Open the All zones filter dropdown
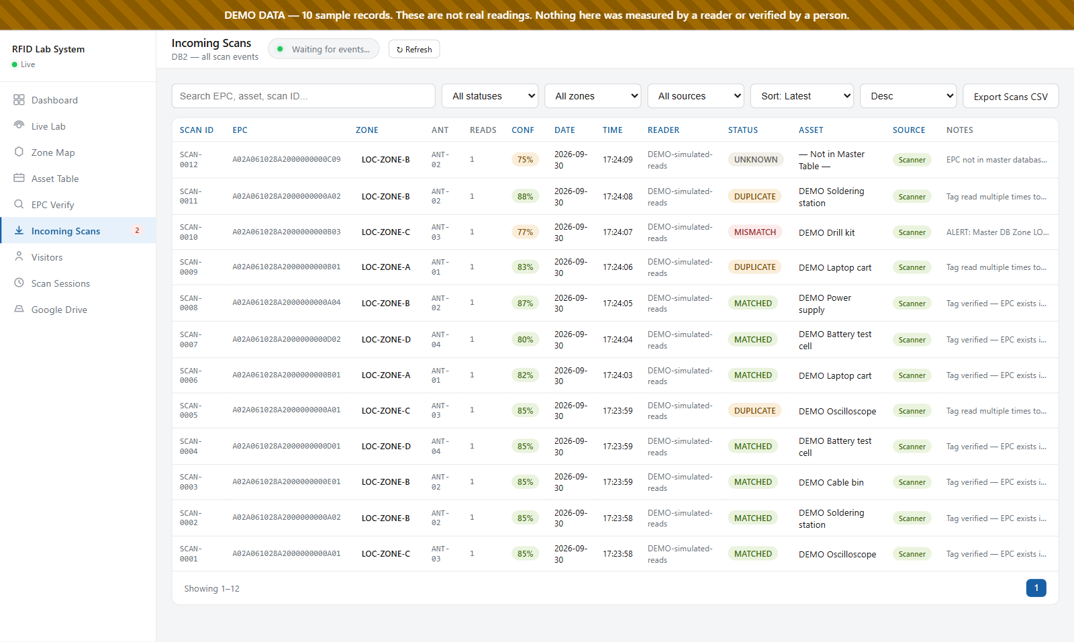The image size is (1074, 642). tap(593, 96)
